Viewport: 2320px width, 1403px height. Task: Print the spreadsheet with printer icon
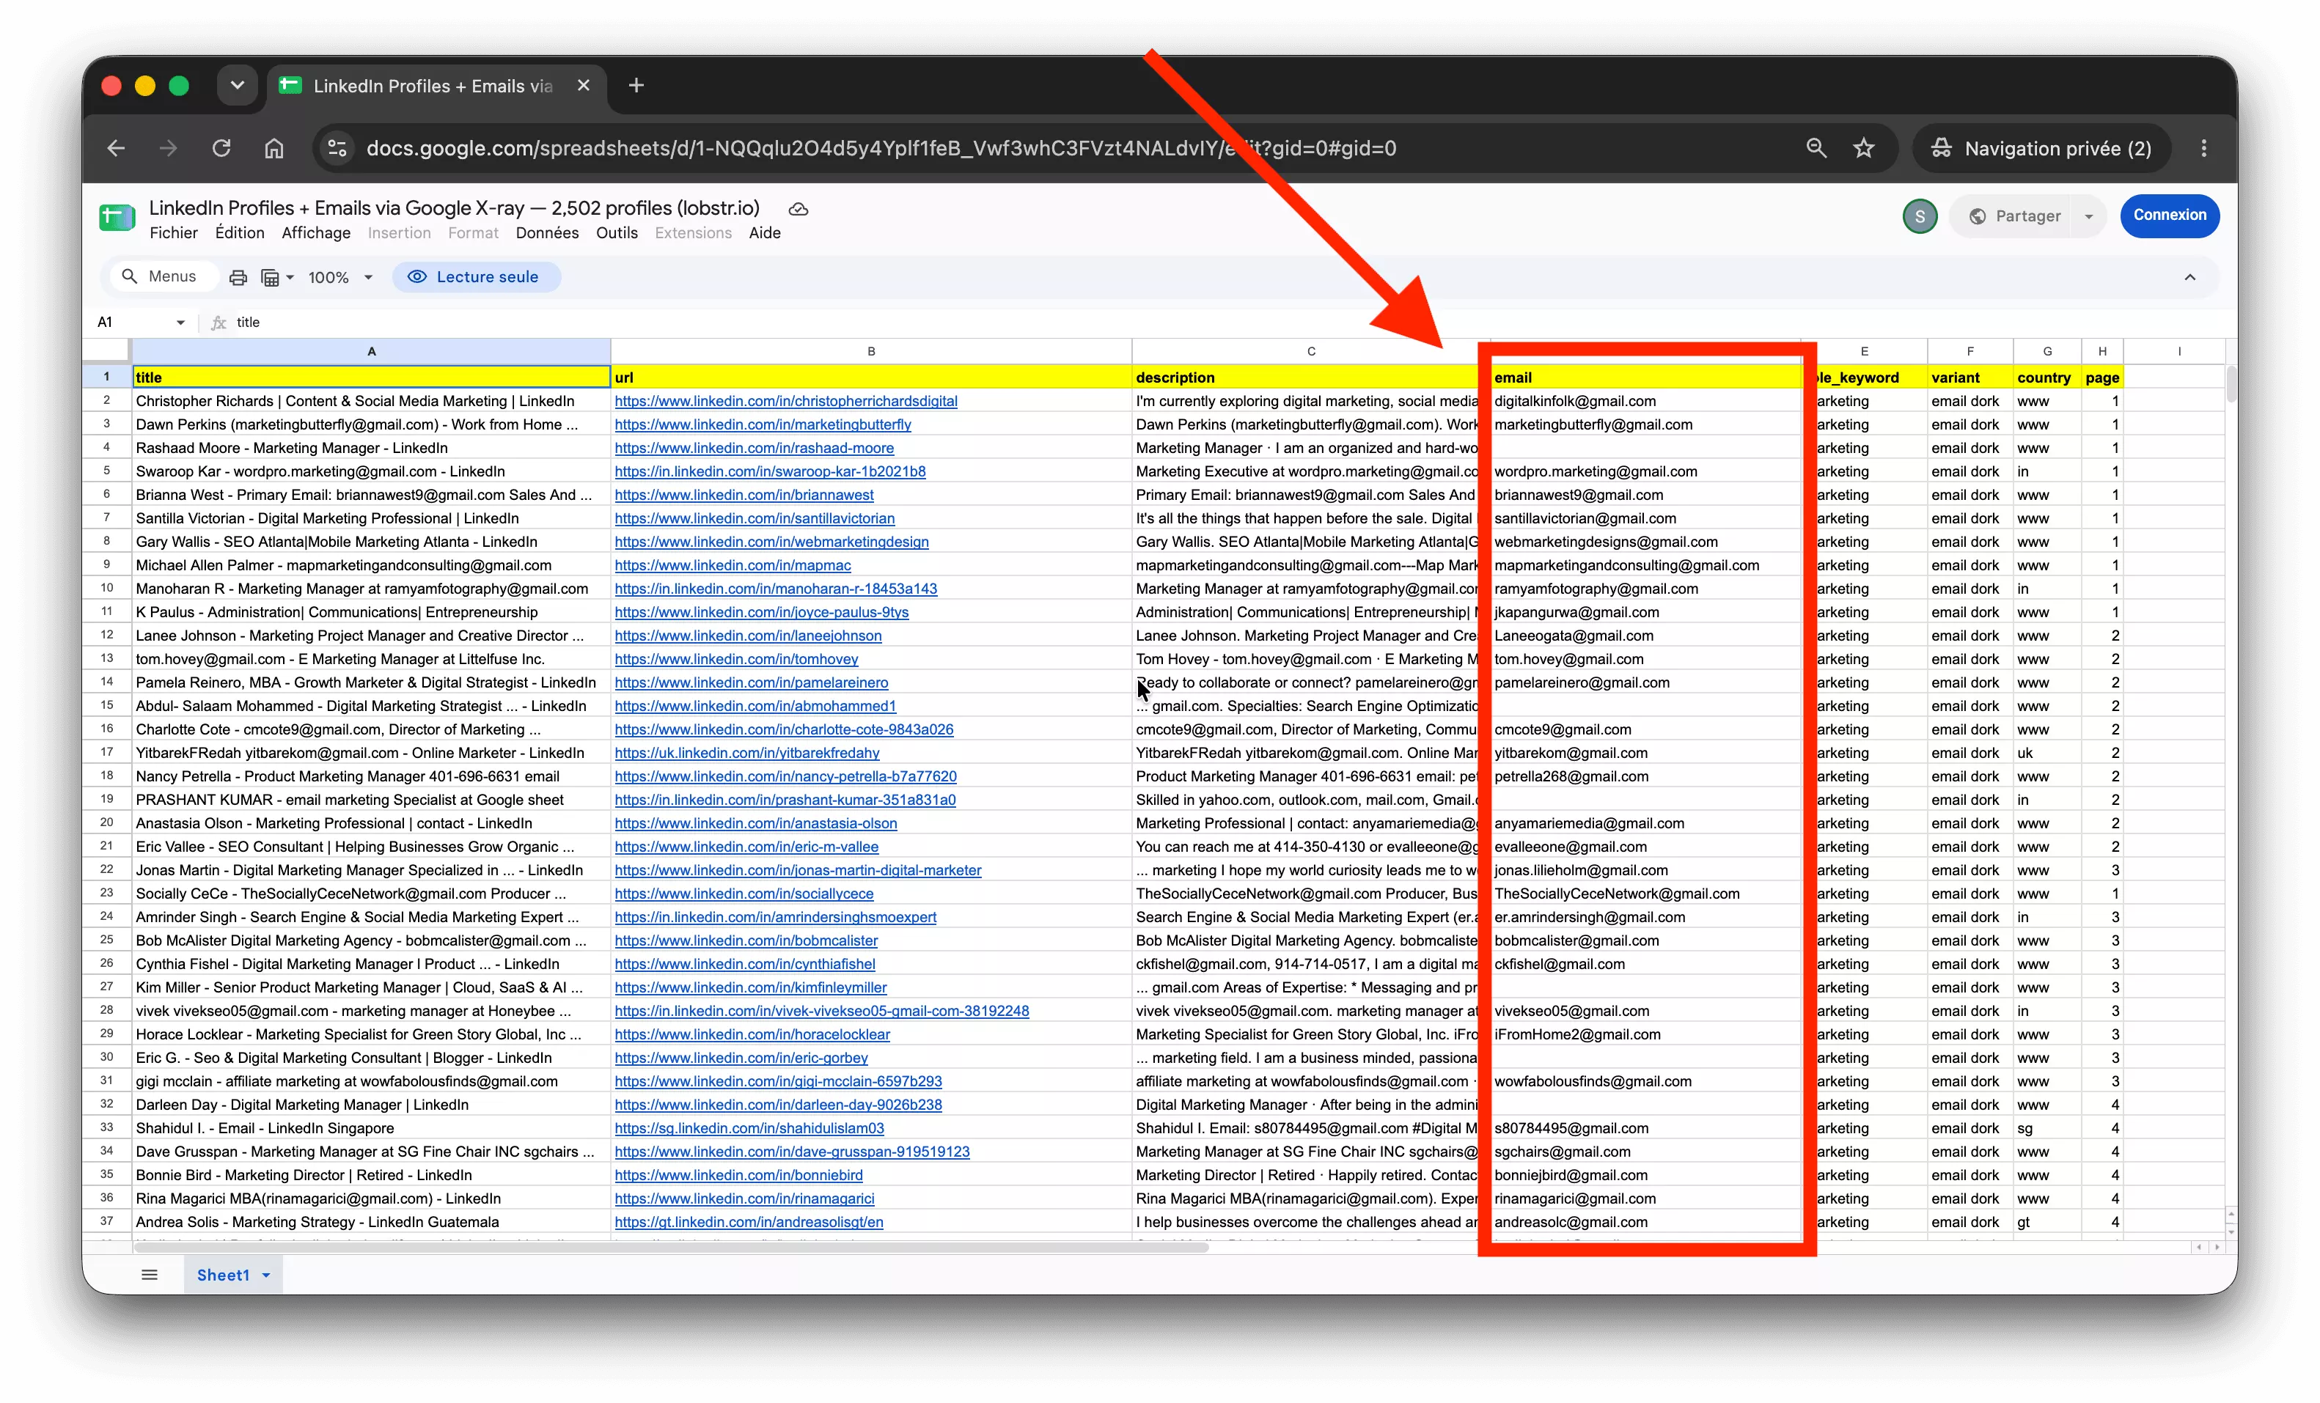tap(238, 278)
